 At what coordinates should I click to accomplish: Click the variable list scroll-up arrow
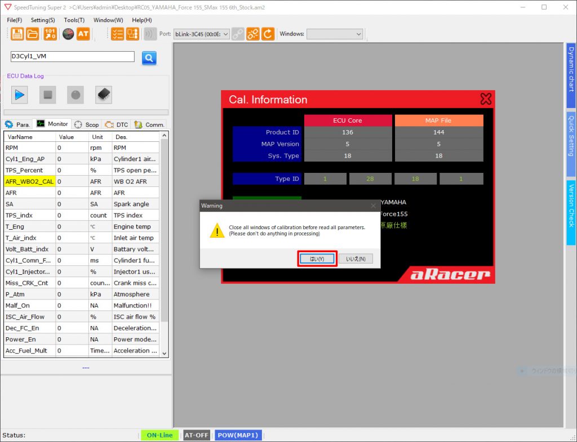(x=165, y=136)
